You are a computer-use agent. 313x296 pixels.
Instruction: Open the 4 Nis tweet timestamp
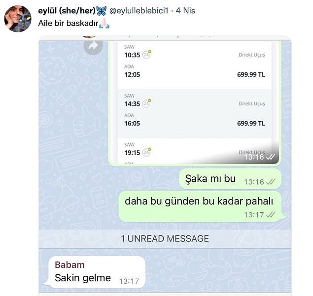click(185, 11)
